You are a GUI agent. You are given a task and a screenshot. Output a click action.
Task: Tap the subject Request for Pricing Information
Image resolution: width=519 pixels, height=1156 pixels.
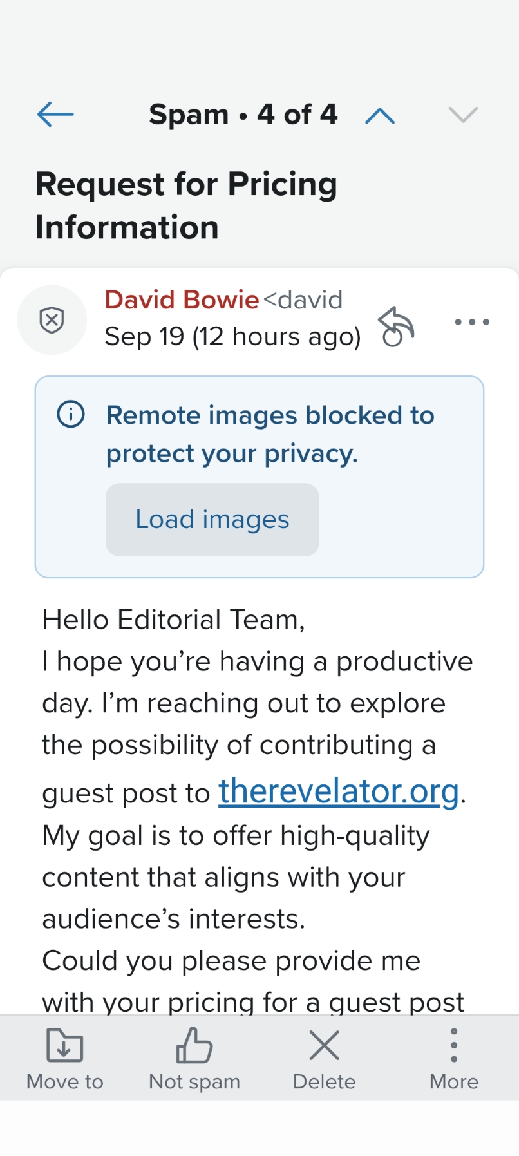click(x=186, y=205)
